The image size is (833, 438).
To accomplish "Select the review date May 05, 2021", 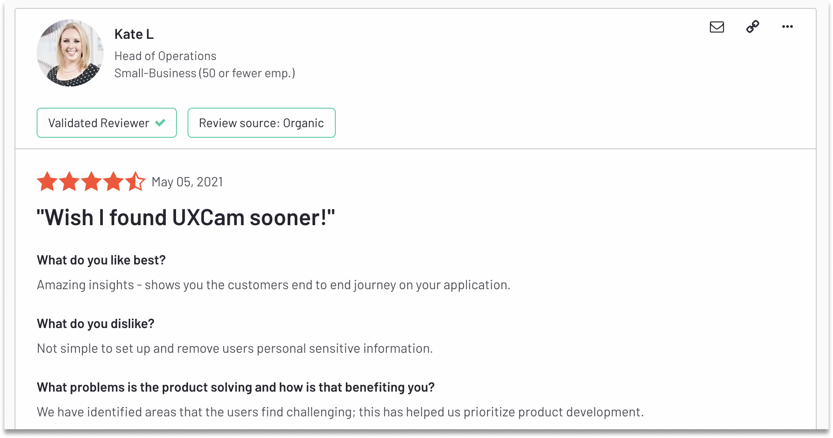I will (187, 181).
